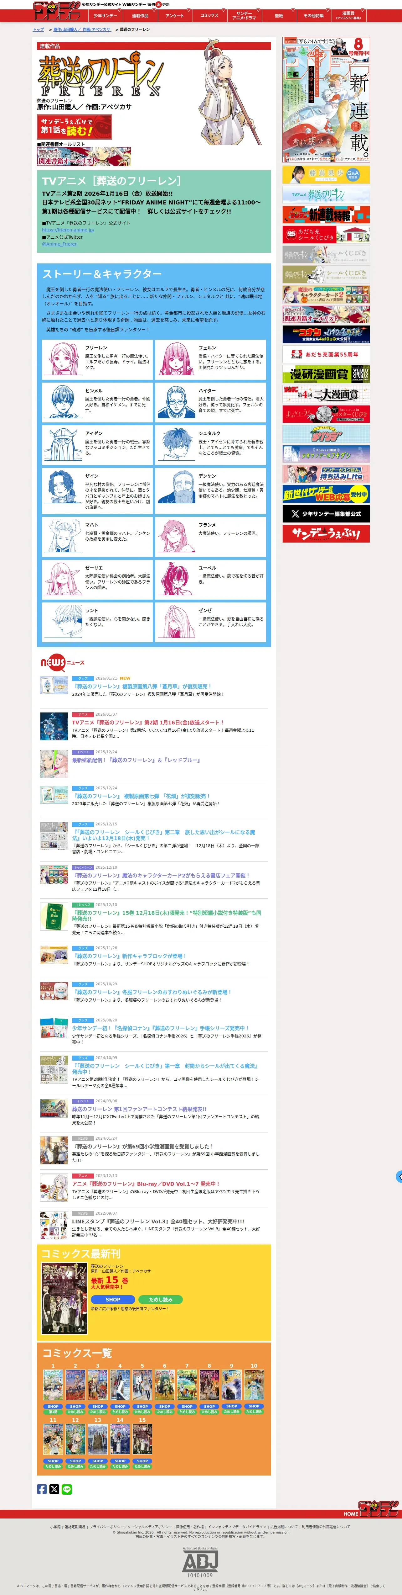Open the よふかしのうた ポスターくじびき banner

point(326,414)
